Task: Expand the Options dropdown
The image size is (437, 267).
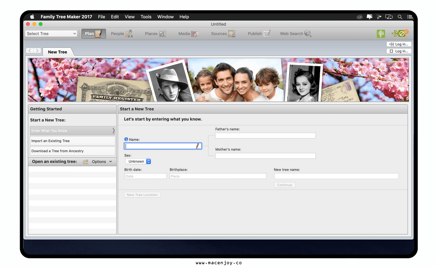Action: coord(102,162)
